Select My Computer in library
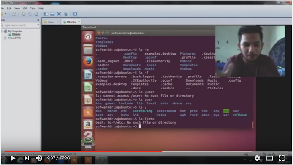 [x=15, y=31]
